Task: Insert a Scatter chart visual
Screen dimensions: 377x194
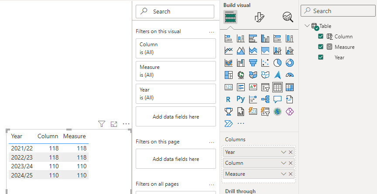Action: [265, 63]
